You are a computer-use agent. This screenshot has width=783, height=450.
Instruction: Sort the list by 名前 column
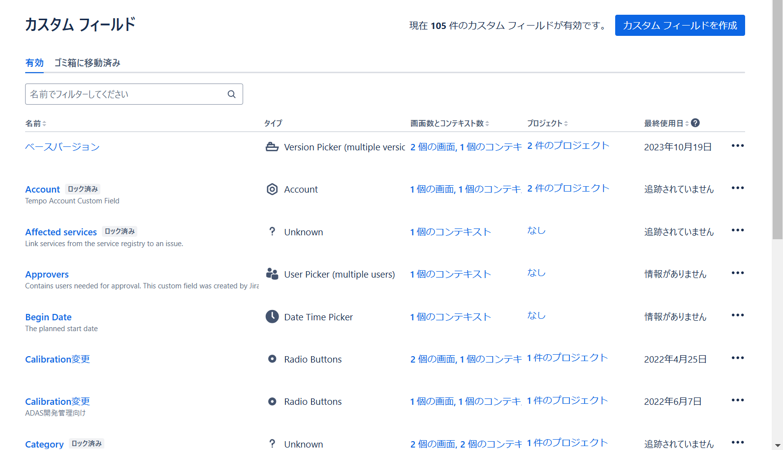[35, 123]
